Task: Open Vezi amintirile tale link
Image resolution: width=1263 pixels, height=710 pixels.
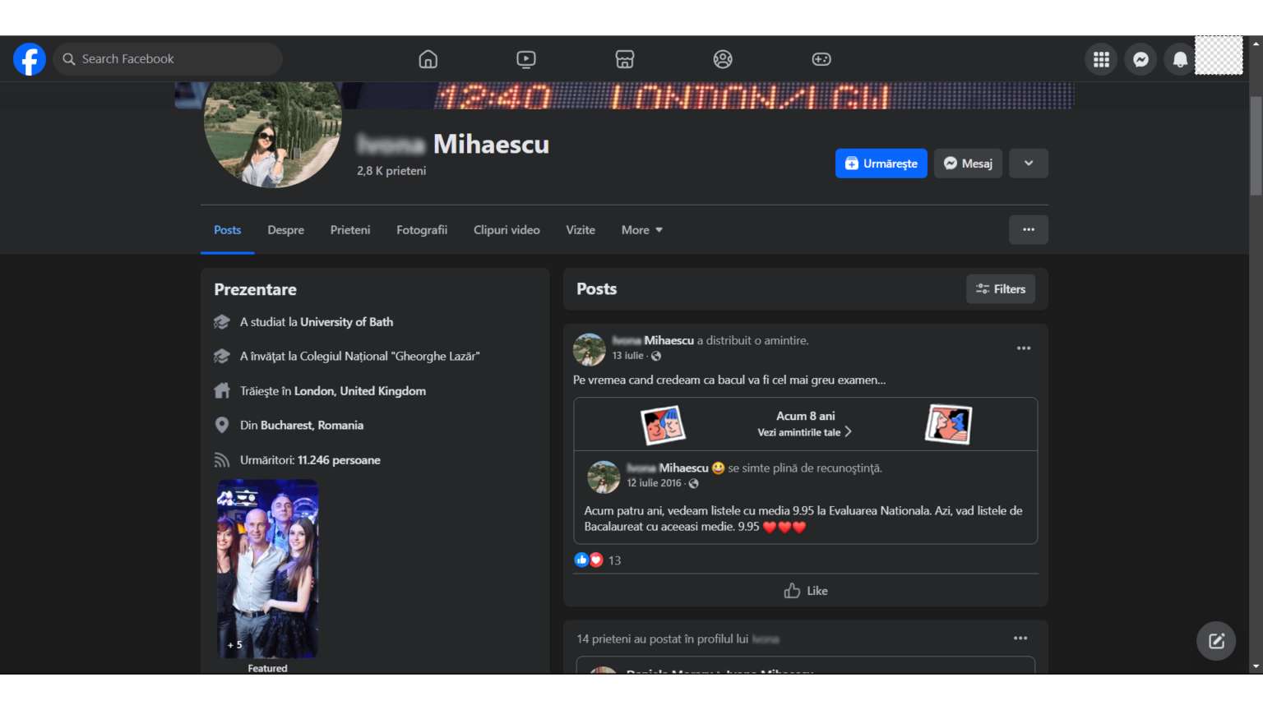Action: pyautogui.click(x=805, y=432)
